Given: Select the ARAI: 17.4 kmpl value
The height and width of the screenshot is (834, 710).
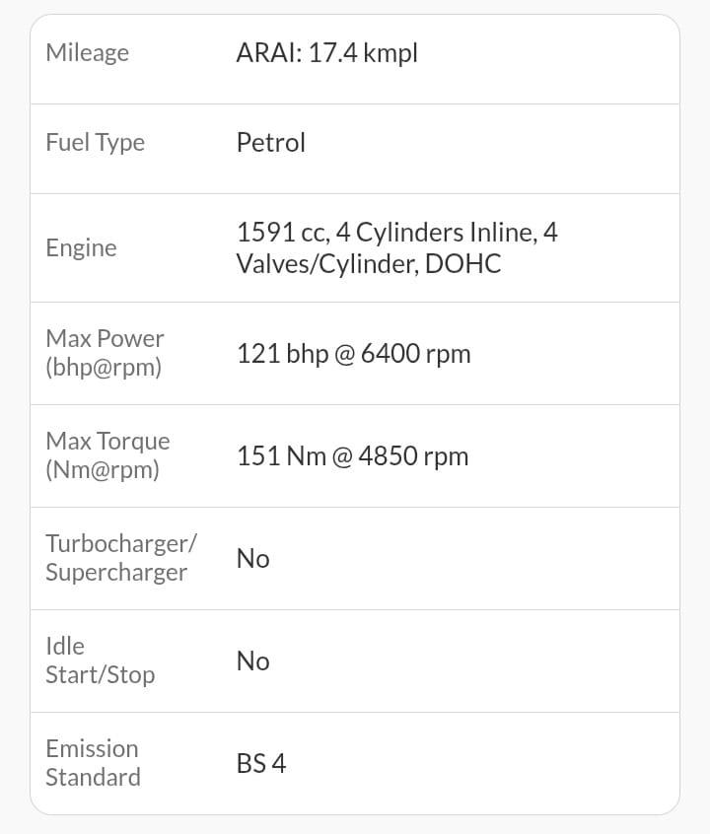Looking at the screenshot, I should point(326,52).
